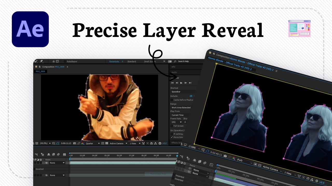
Task: Toggle the If caching checkbox
Action: click(x=172, y=134)
